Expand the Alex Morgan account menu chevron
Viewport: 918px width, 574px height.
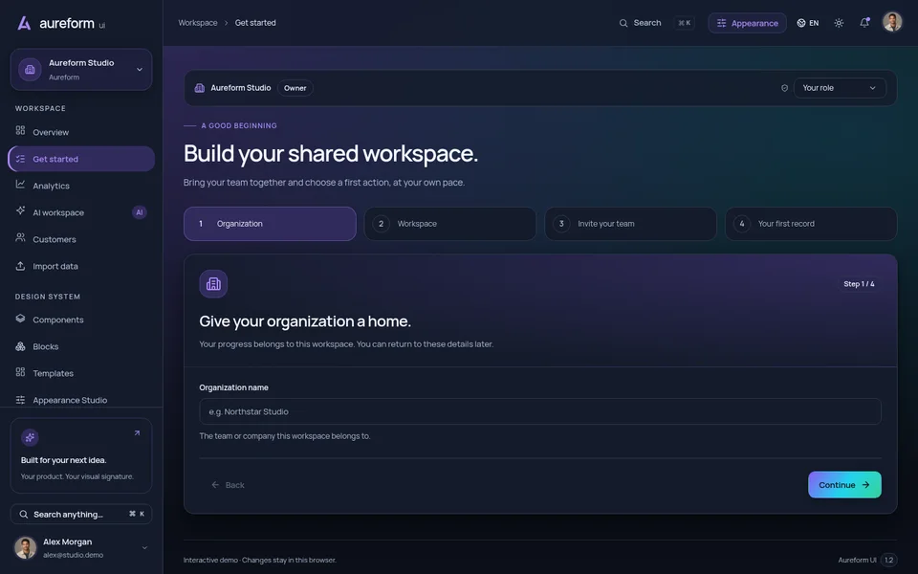[144, 547]
